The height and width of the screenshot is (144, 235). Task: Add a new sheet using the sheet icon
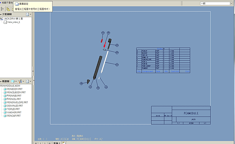point(64,143)
